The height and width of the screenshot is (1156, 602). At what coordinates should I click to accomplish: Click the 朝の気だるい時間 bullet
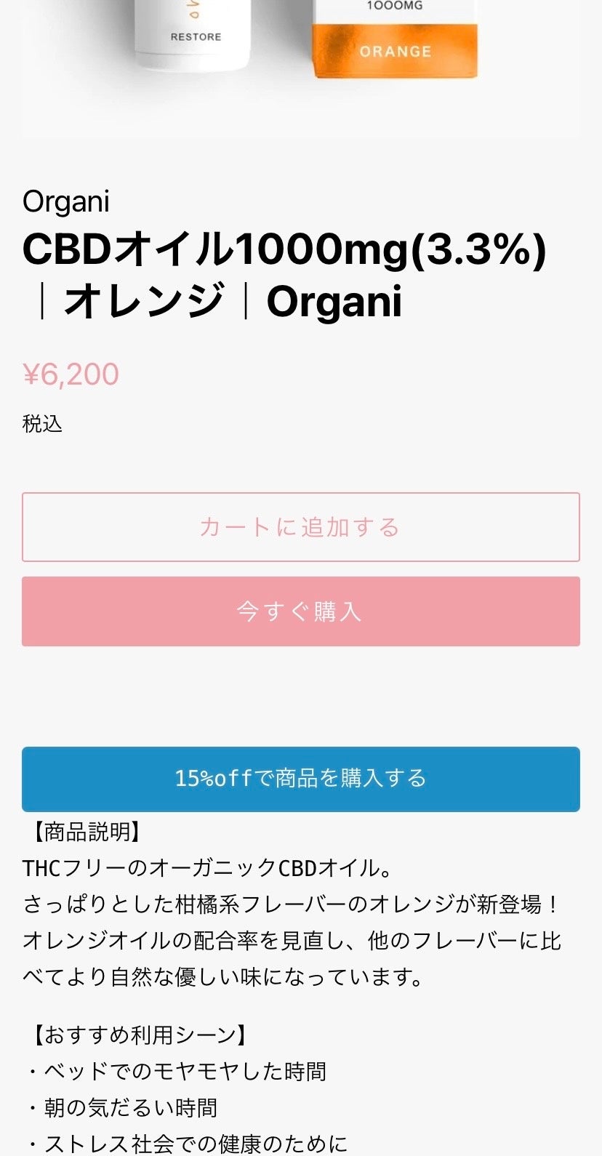pyautogui.click(x=124, y=1107)
